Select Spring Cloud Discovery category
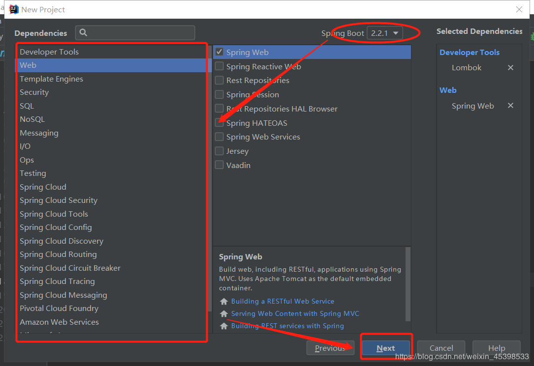Viewport: 534px width, 366px height. [x=112, y=241]
